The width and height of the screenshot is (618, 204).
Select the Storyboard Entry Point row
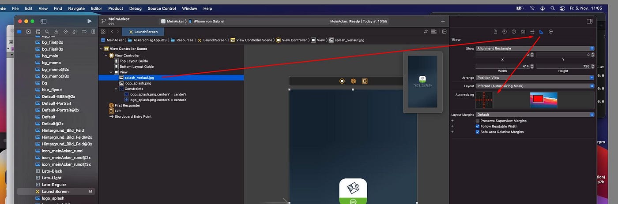pos(133,116)
